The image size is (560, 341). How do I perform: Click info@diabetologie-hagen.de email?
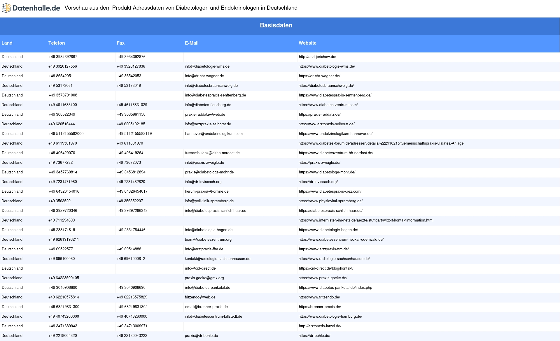pyautogui.click(x=209, y=230)
